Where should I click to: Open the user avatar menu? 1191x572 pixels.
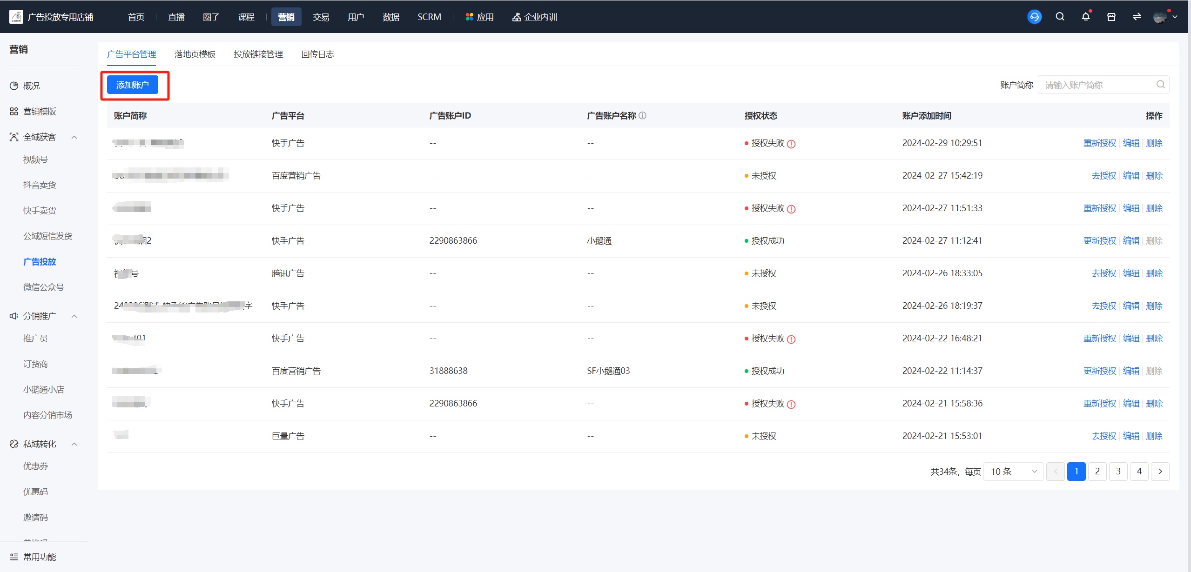pyautogui.click(x=1160, y=17)
